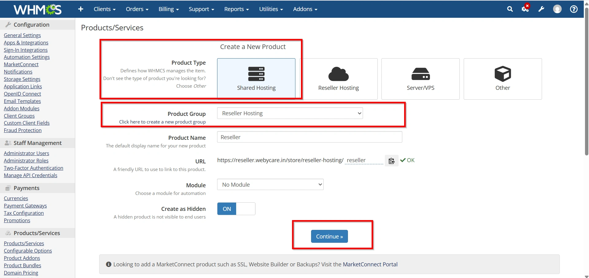This screenshot has height=278, width=589.
Task: Open Custom Client Fields
Action: (27, 123)
